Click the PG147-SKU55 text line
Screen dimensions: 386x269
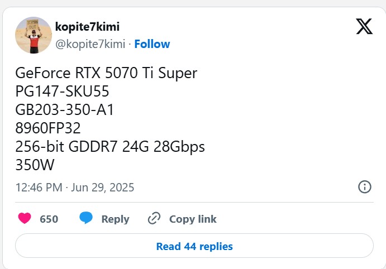[62, 91]
